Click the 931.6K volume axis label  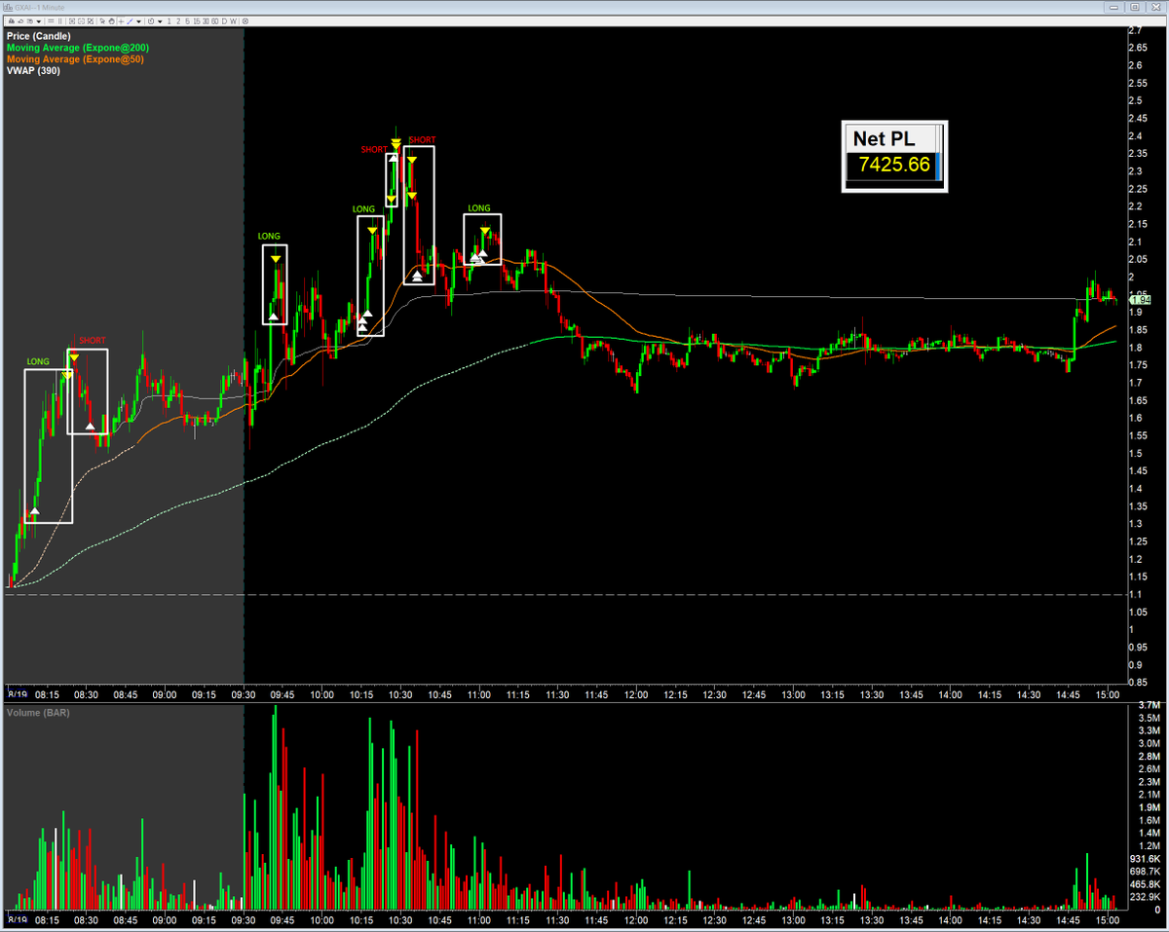tap(1146, 858)
